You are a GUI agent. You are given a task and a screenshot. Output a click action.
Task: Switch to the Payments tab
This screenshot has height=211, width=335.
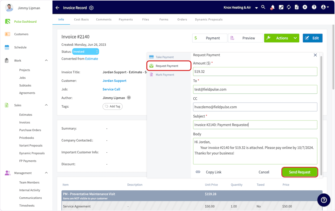click(126, 20)
